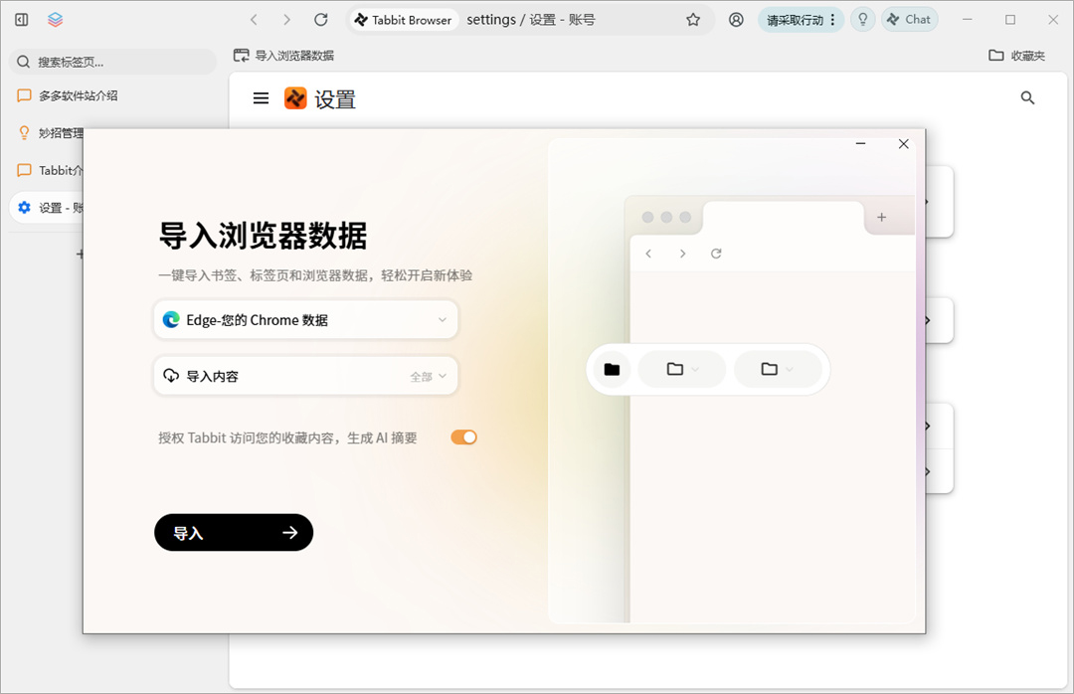Open Chat from the title bar
The image size is (1074, 694).
909,19
